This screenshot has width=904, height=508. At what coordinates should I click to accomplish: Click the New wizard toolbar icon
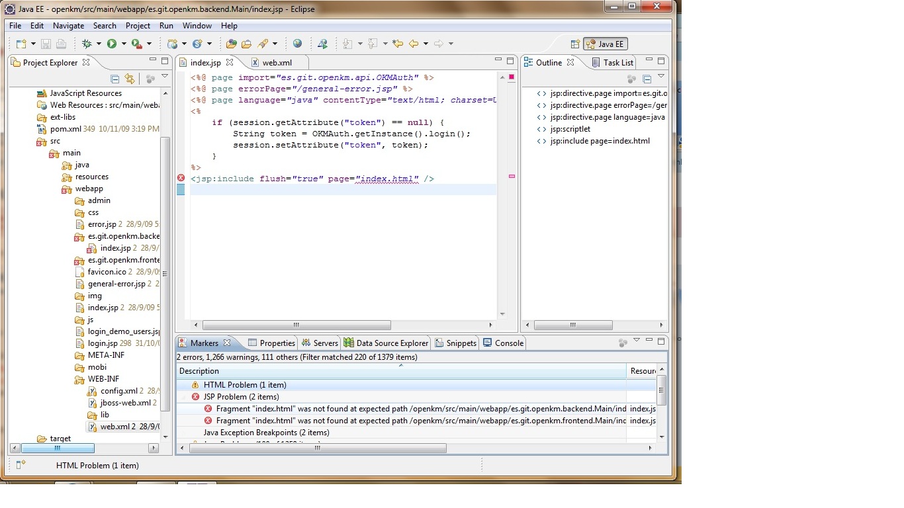(x=21, y=44)
